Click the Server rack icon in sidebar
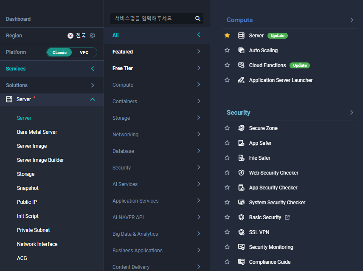 [9, 99]
